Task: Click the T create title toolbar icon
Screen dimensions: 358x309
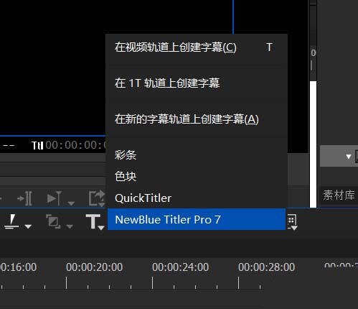Action: [93, 221]
